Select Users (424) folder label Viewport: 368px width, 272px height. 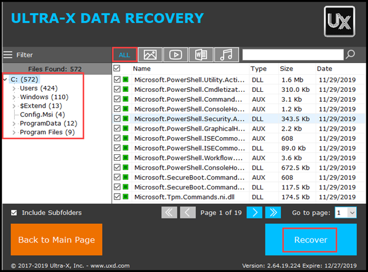(x=39, y=88)
